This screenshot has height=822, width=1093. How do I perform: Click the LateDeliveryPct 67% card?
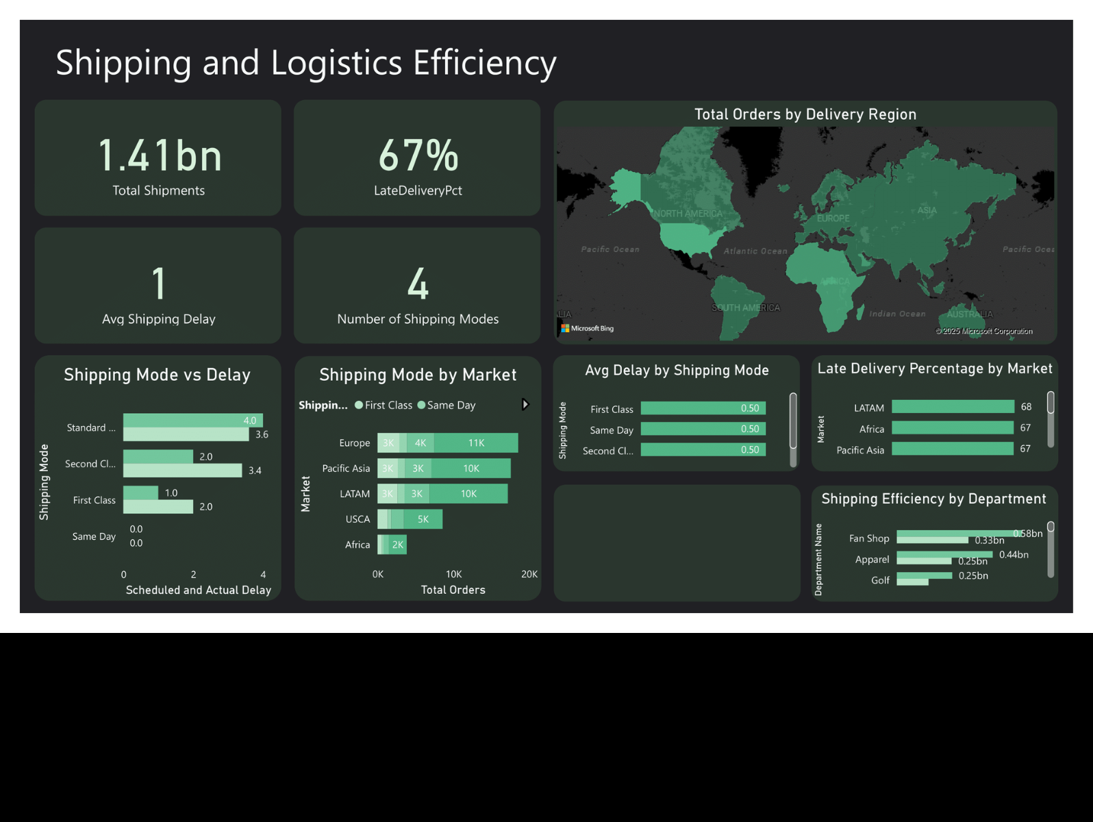(417, 158)
